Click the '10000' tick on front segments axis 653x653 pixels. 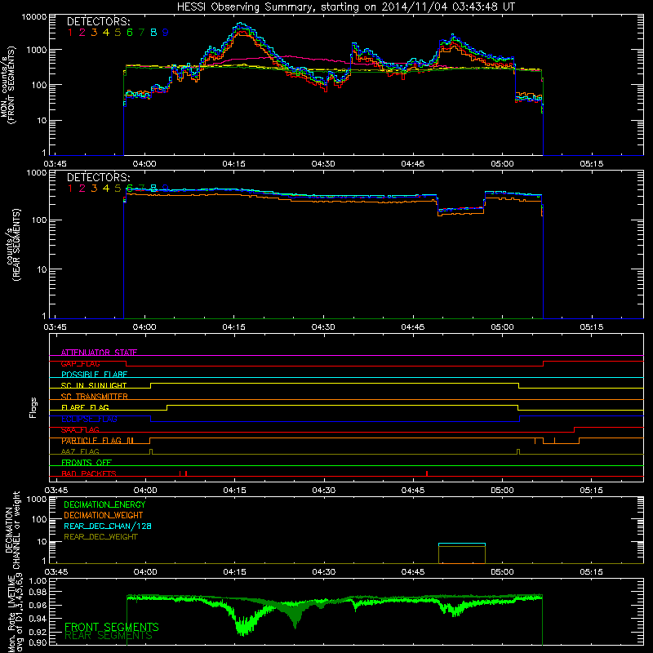tap(34, 17)
